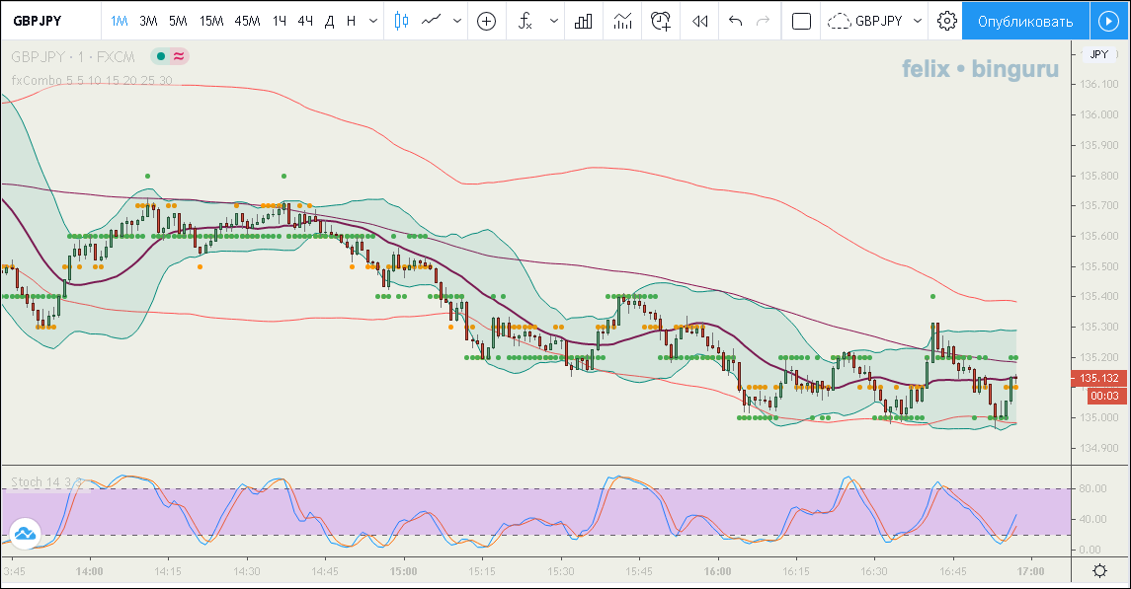
Task: Create an alert with the alarm clock icon
Action: [x=661, y=21]
